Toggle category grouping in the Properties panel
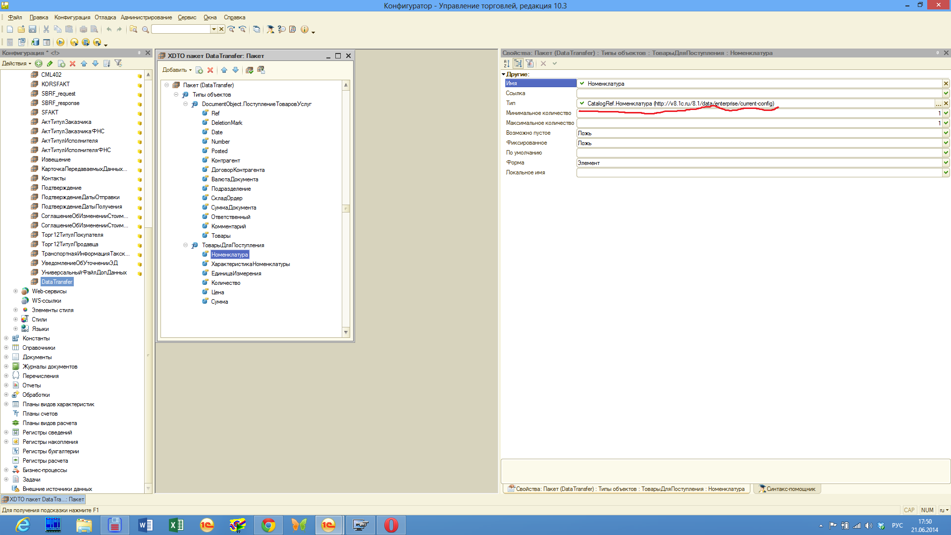Viewport: 951px width, 535px height. [518, 63]
